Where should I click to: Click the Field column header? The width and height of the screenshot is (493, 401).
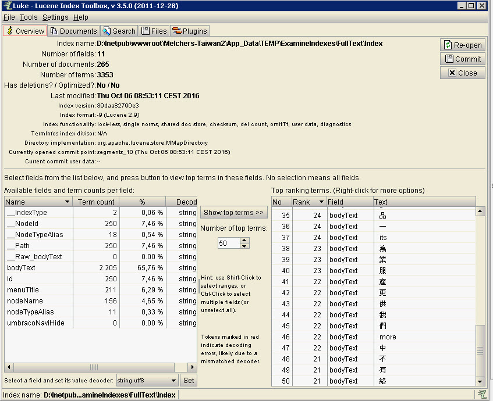tap(349, 202)
